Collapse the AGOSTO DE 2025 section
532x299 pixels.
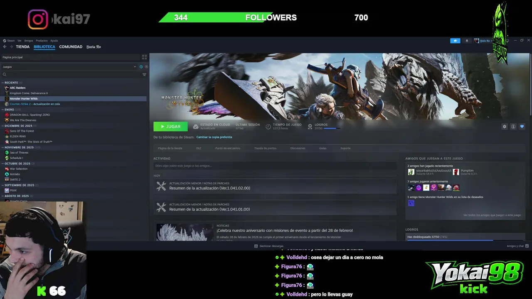click(x=17, y=196)
